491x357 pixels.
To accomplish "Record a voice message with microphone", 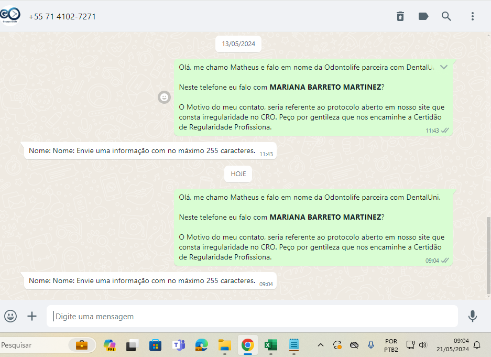I will click(472, 316).
